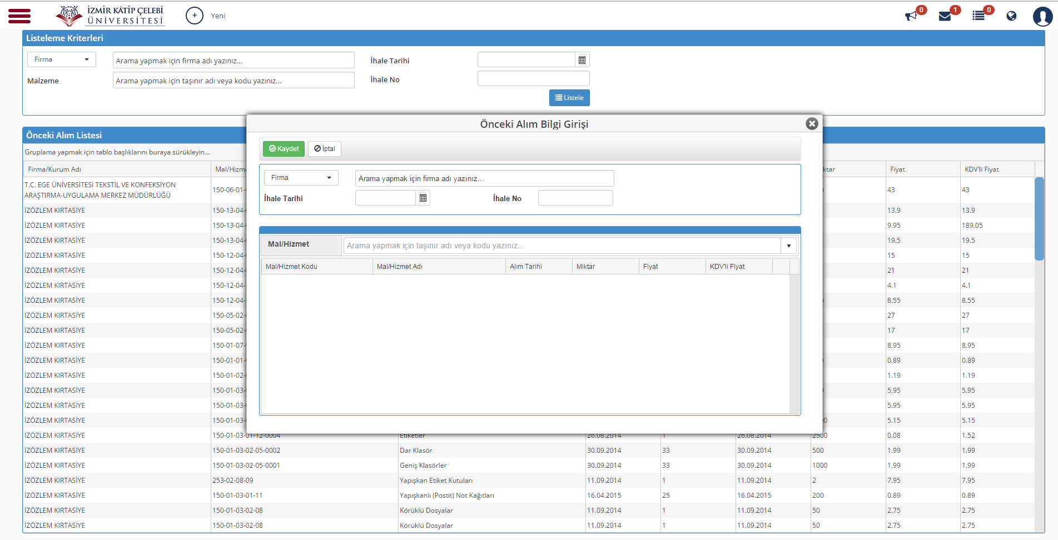This screenshot has width=1058, height=540.
Task: Sort by KDV'li Fiyat in background list
Action: 997,169
